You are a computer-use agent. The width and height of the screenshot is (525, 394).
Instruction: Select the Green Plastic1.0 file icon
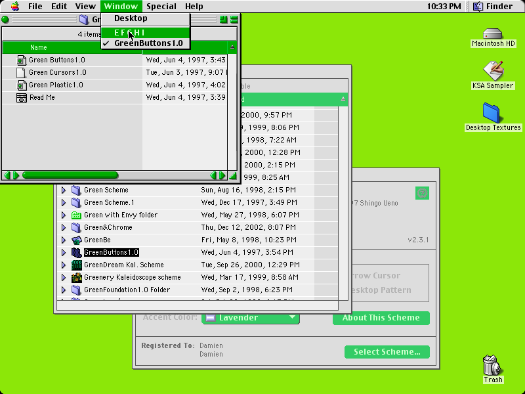(x=21, y=85)
